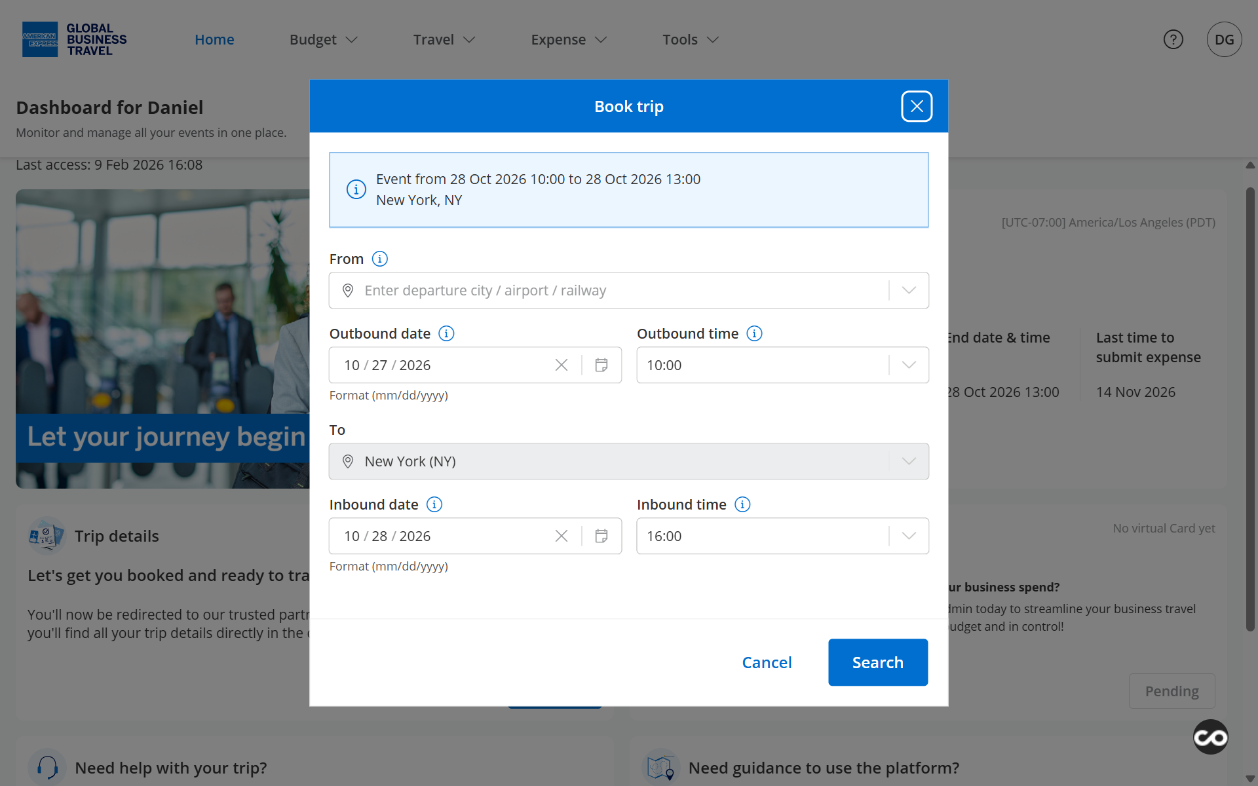1258x786 pixels.
Task: Open the DG user profile avatar
Action: [1224, 39]
